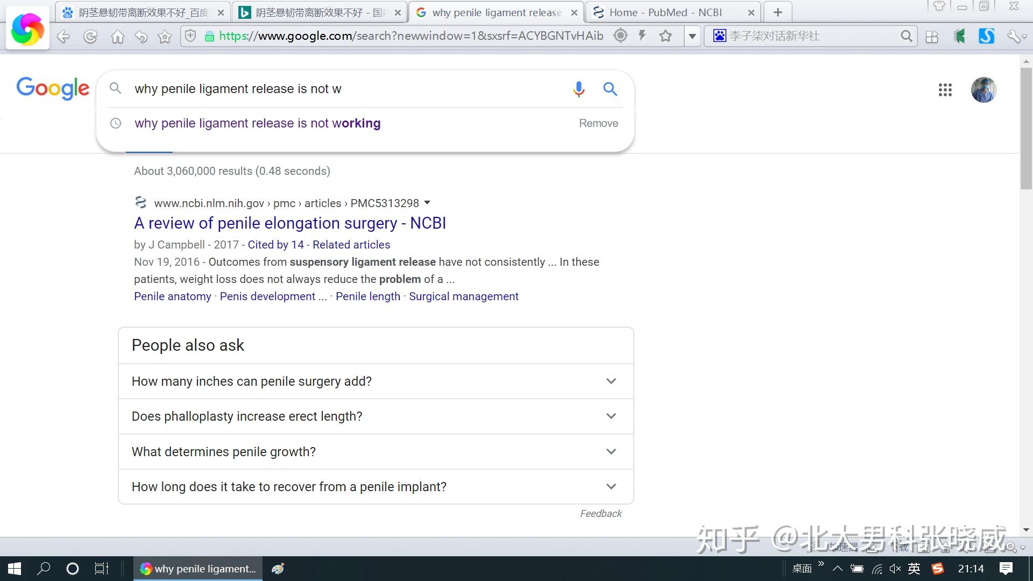
Task: Submit the query with the blue search icon
Action: pos(610,89)
